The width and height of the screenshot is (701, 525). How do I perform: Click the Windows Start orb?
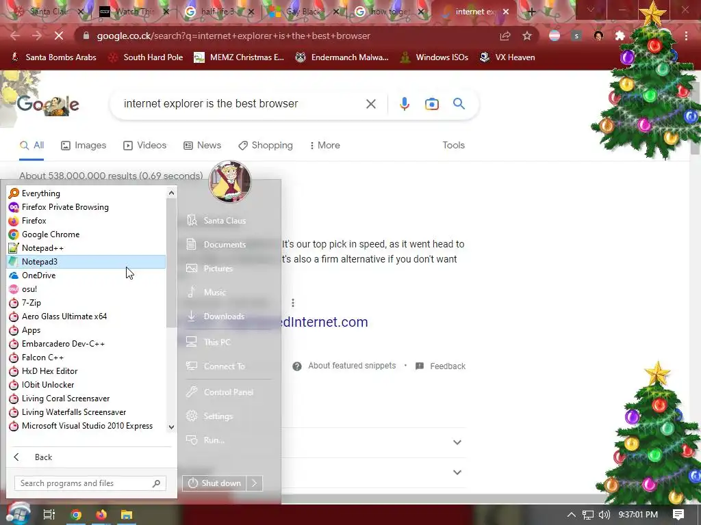pos(18,513)
